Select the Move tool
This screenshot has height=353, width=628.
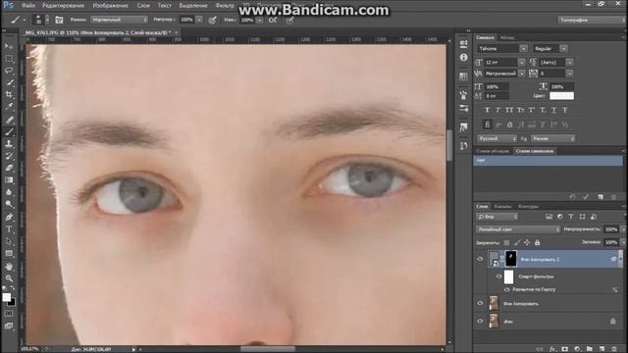9,46
